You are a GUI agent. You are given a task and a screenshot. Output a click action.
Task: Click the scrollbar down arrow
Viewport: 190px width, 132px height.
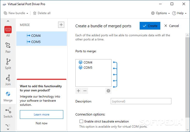[188, 130]
